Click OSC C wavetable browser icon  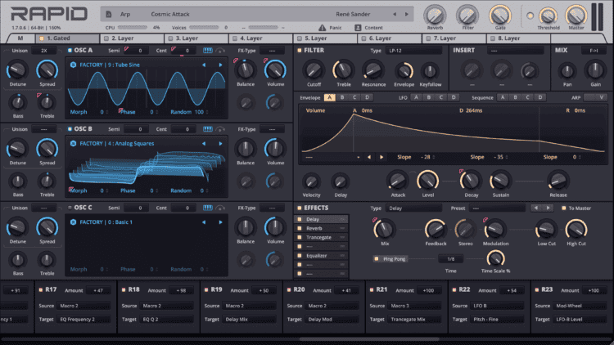click(73, 222)
